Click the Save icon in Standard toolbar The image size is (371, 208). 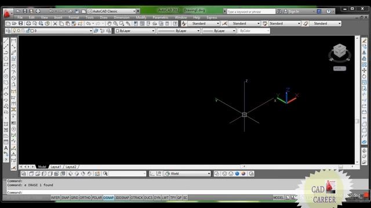(x=21, y=24)
